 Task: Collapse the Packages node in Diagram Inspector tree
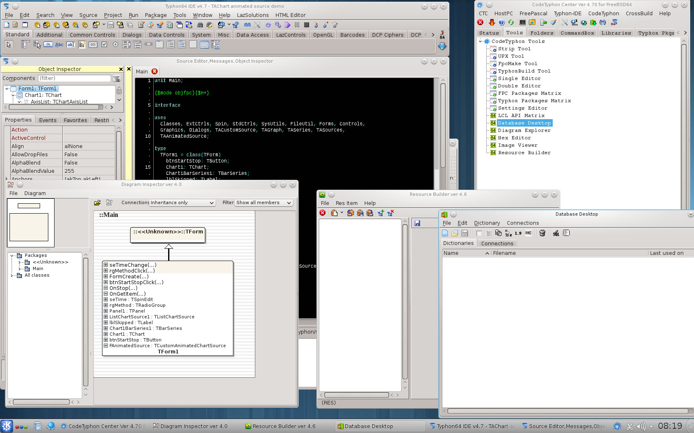pyautogui.click(x=12, y=256)
